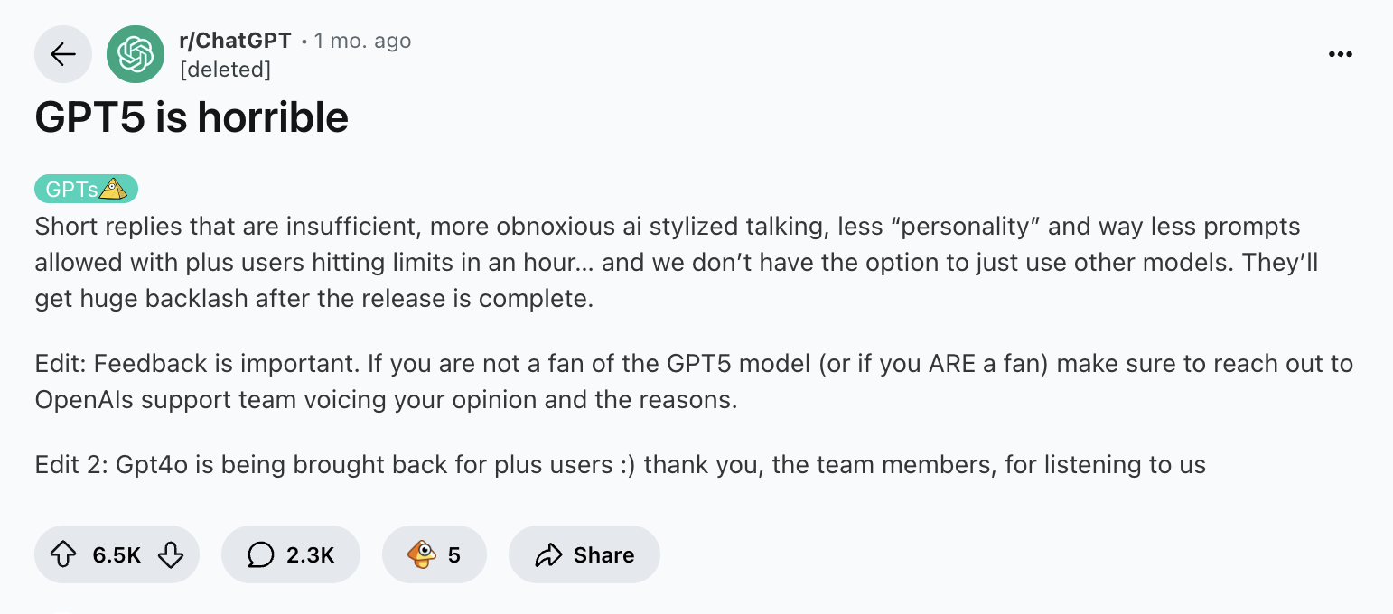Filter posts by the GPTs flair tag
The width and height of the screenshot is (1393, 614).
click(x=86, y=189)
